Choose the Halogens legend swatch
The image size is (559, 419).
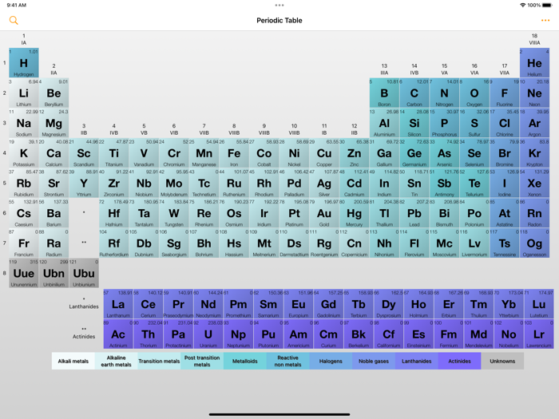coord(331,361)
